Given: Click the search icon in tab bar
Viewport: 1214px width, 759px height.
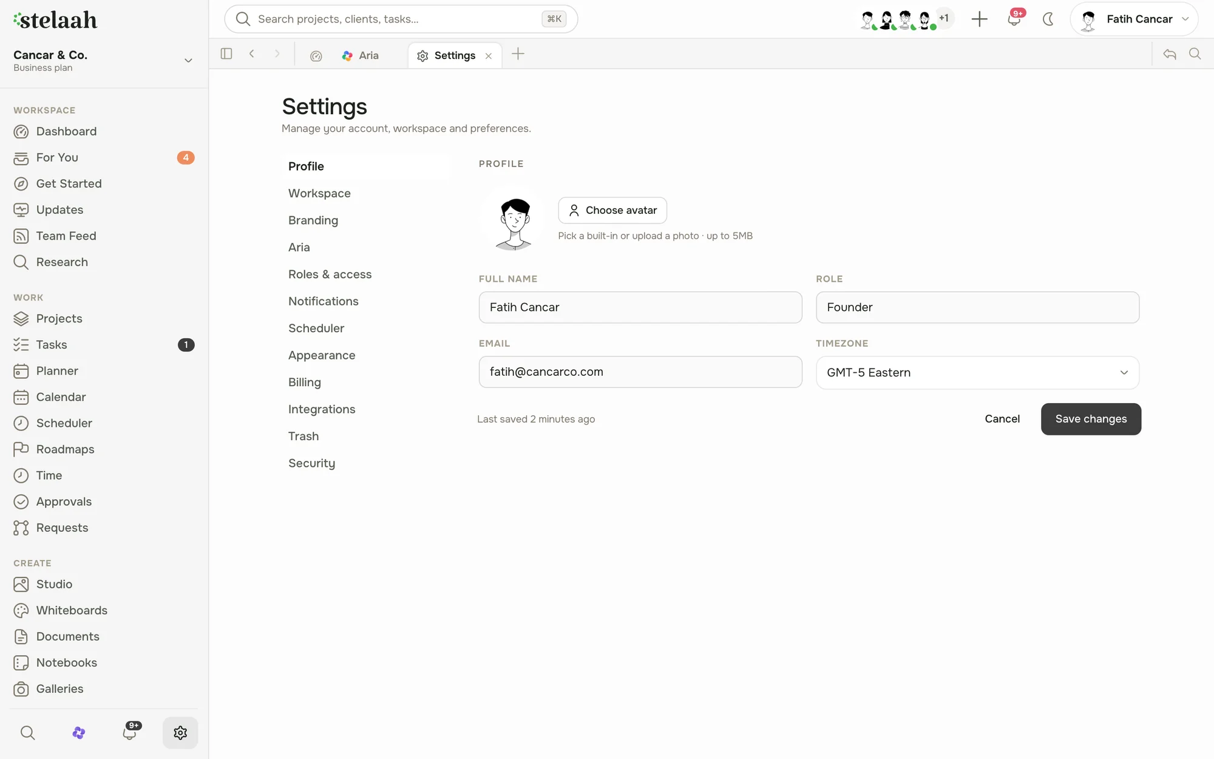Looking at the screenshot, I should 1195,54.
